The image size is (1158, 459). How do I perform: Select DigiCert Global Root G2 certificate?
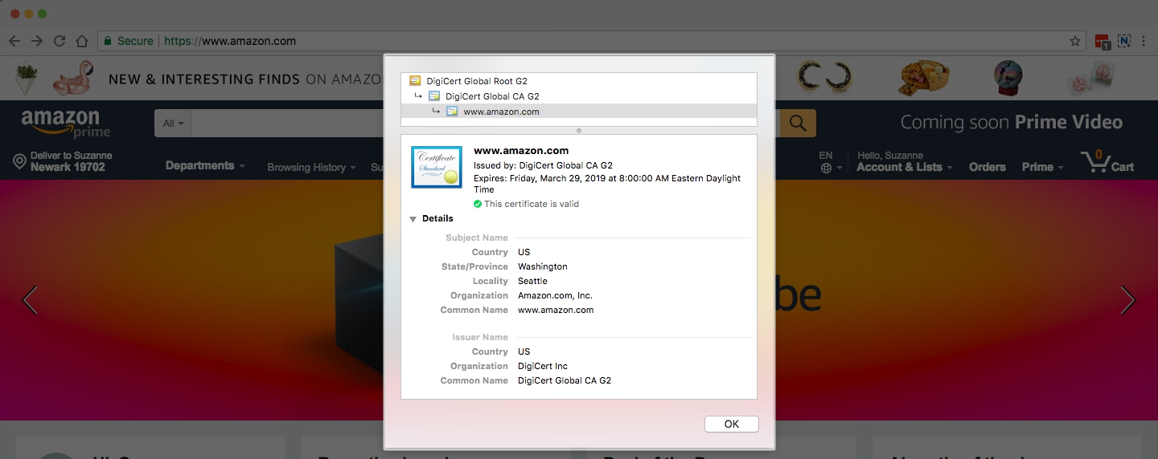coord(476,81)
